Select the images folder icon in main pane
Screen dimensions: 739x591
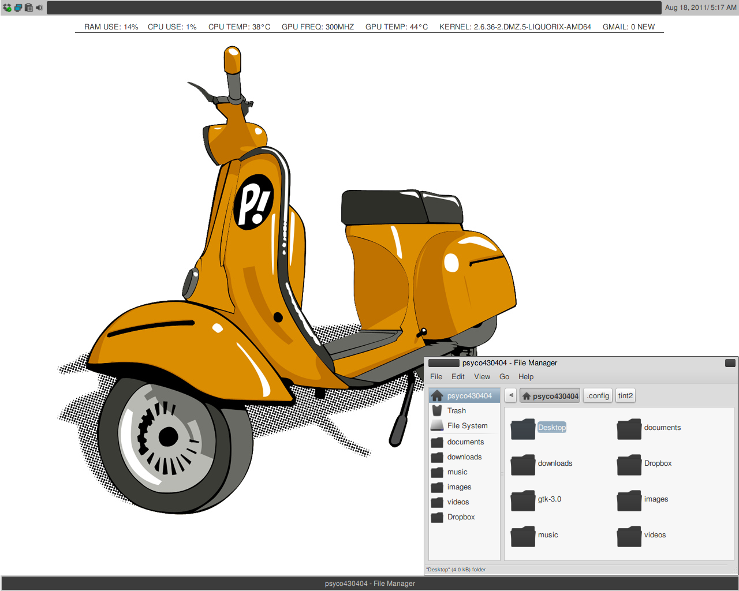pos(629,500)
